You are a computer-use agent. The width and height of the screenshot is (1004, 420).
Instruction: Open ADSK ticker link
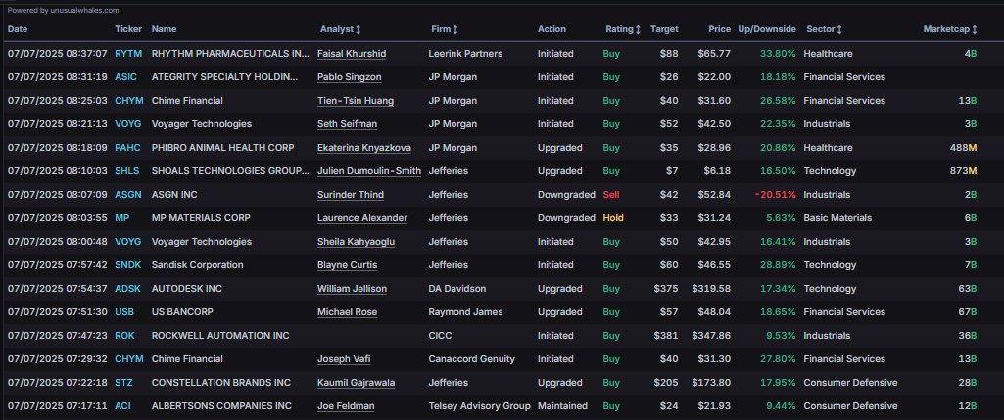[128, 289]
